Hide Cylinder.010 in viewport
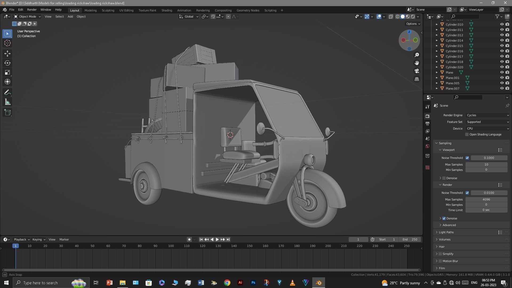512x288 pixels. click(502, 24)
